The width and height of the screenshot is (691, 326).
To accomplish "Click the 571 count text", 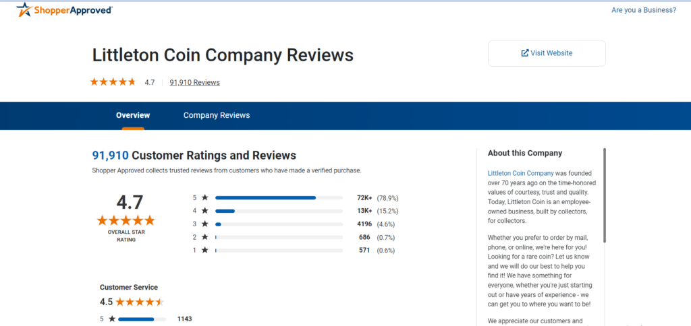I will click(x=364, y=251).
